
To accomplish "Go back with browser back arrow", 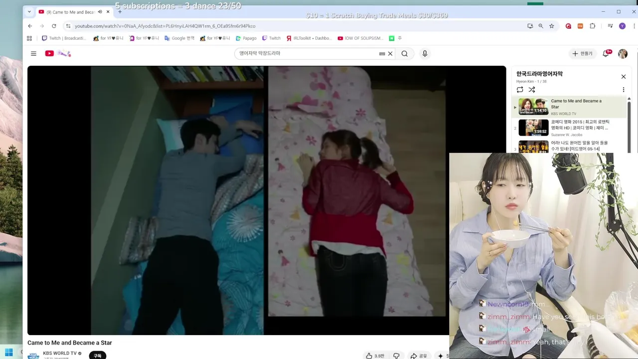I will 30,26.
